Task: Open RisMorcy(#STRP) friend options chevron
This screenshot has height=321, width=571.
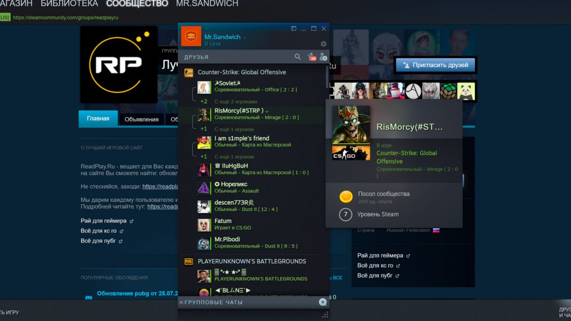Action: 267,111
